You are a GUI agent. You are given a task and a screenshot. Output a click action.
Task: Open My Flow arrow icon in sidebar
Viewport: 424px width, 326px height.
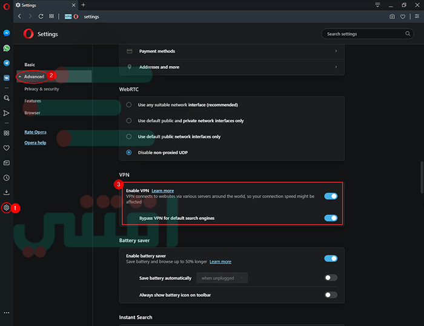tap(7, 113)
